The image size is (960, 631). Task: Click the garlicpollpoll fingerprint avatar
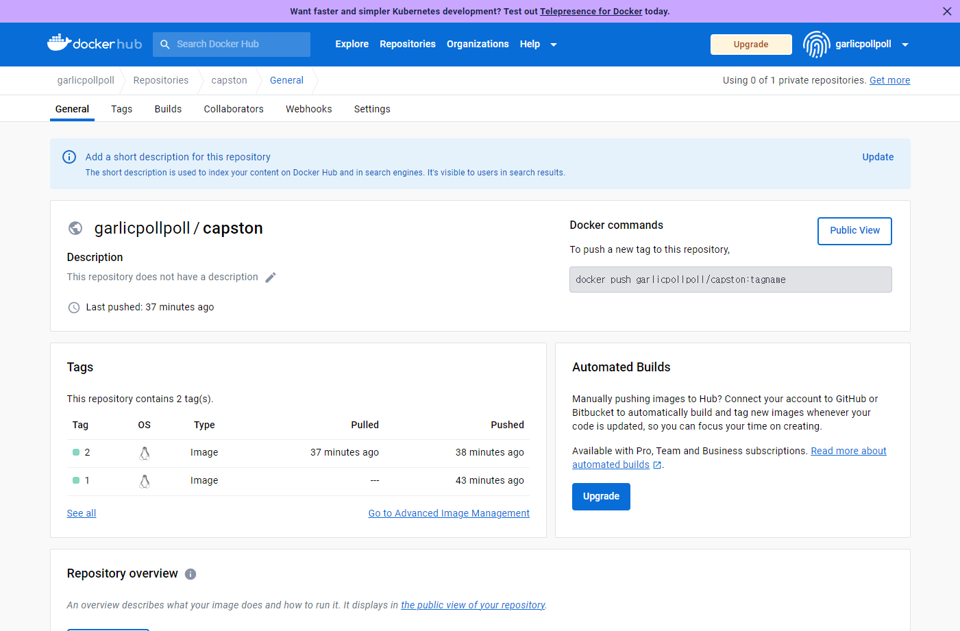coord(816,45)
